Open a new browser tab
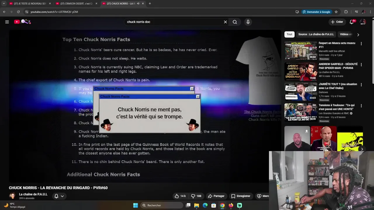Viewport: 374px width, 210px height. click(150, 3)
